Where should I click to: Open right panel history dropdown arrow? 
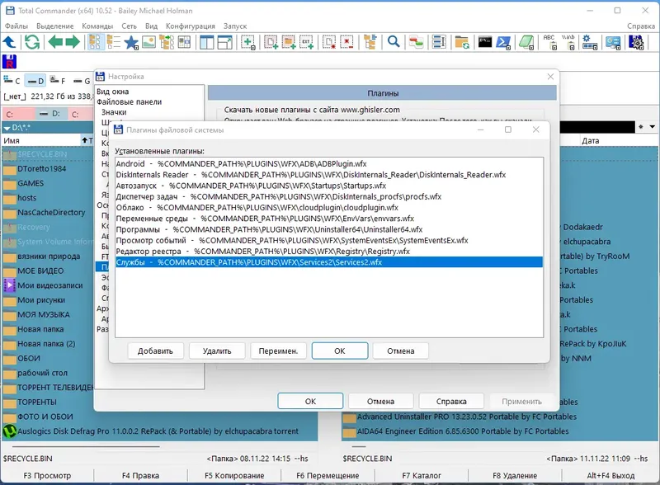[653, 127]
